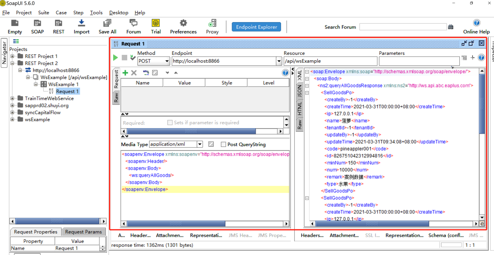
Task: Create an Empty project from toolbar
Action: (15, 27)
